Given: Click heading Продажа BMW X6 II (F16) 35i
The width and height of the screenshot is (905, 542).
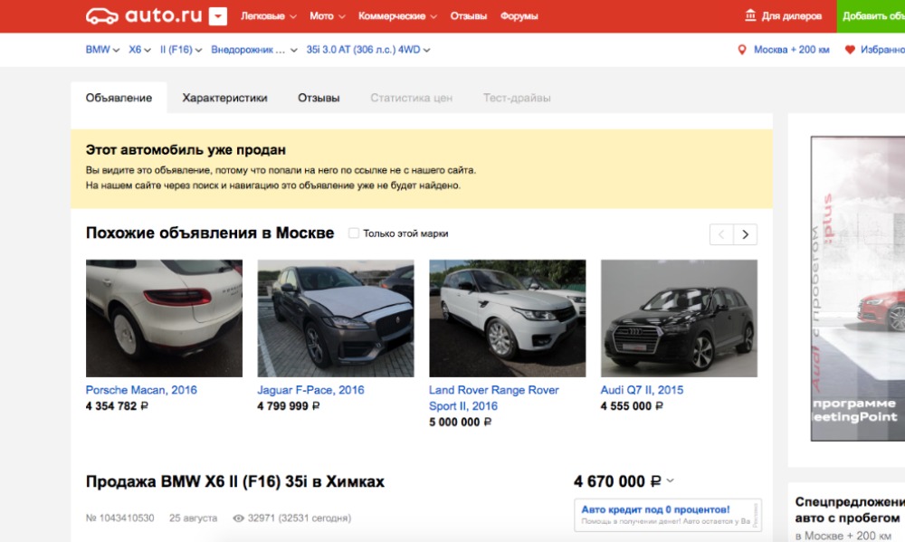Looking at the screenshot, I should tap(235, 481).
